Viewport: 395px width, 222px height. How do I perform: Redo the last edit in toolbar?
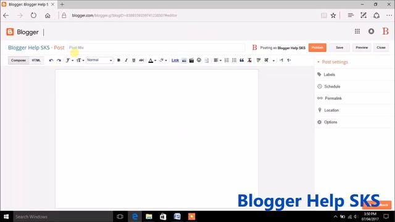pos(59,60)
